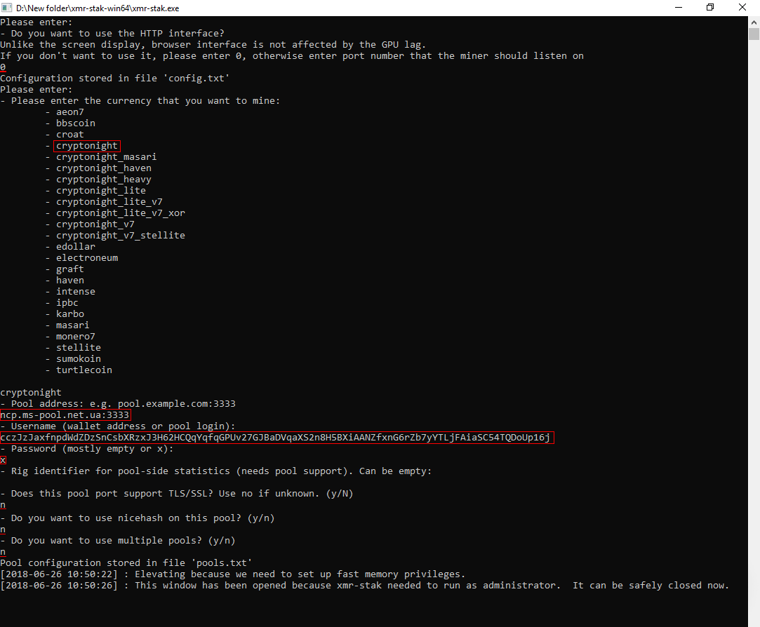Click the 'monero7' currency entry
760x627 pixels.
coord(76,336)
